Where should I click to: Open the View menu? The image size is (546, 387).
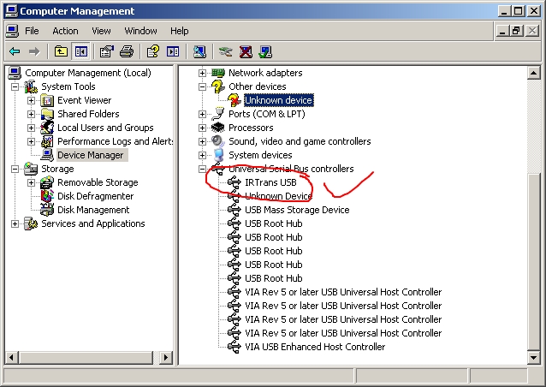pos(101,31)
